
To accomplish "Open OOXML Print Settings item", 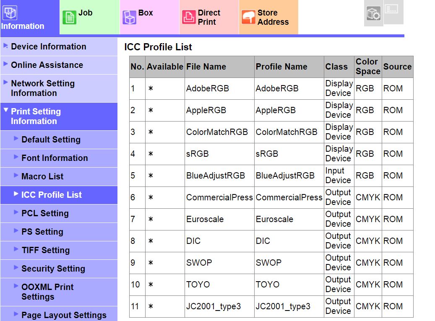I will point(59,292).
